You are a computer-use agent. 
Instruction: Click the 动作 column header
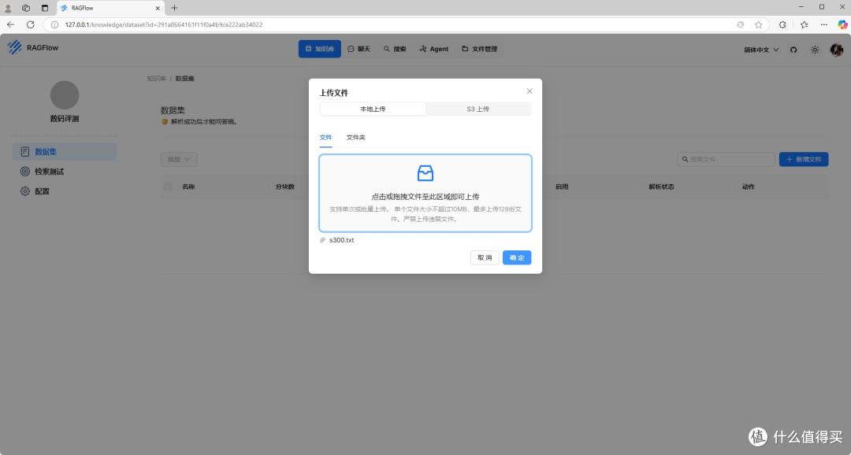pos(749,187)
